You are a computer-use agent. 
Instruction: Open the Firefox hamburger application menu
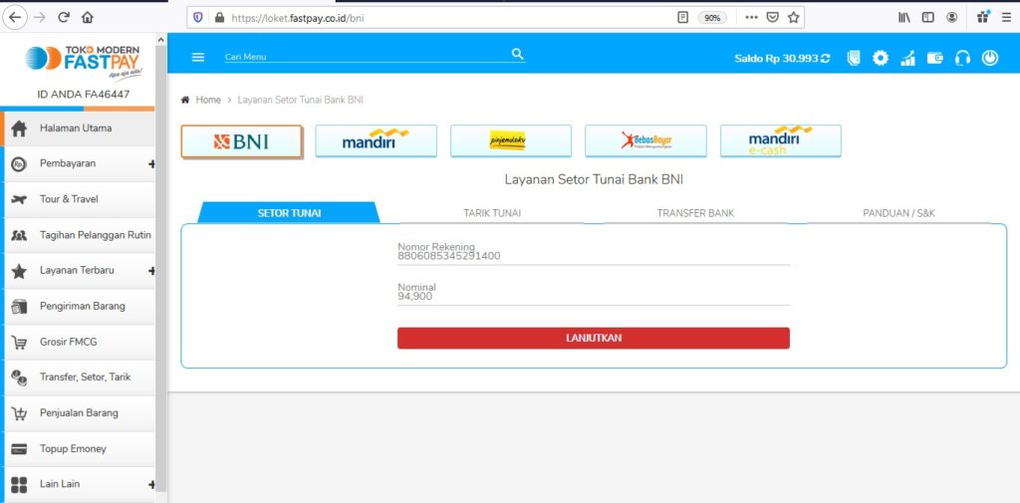(x=1006, y=18)
